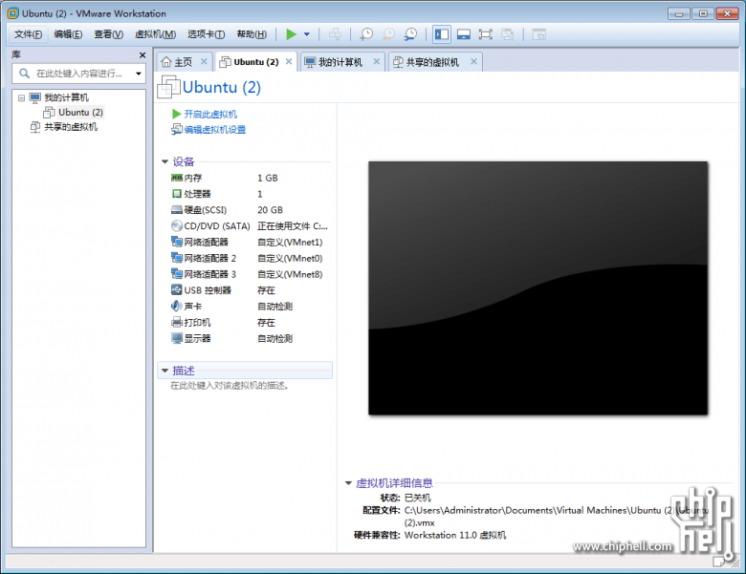
Task: Click the Unity mode toolbar icon
Action: click(x=508, y=34)
